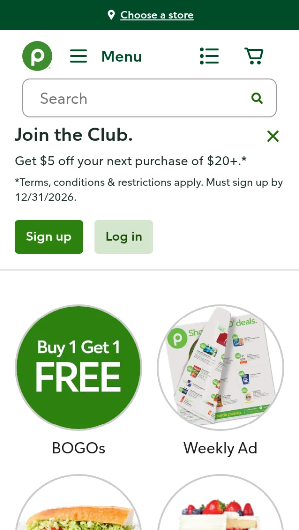
Task: Focus the Search input field
Action: pyautogui.click(x=149, y=98)
